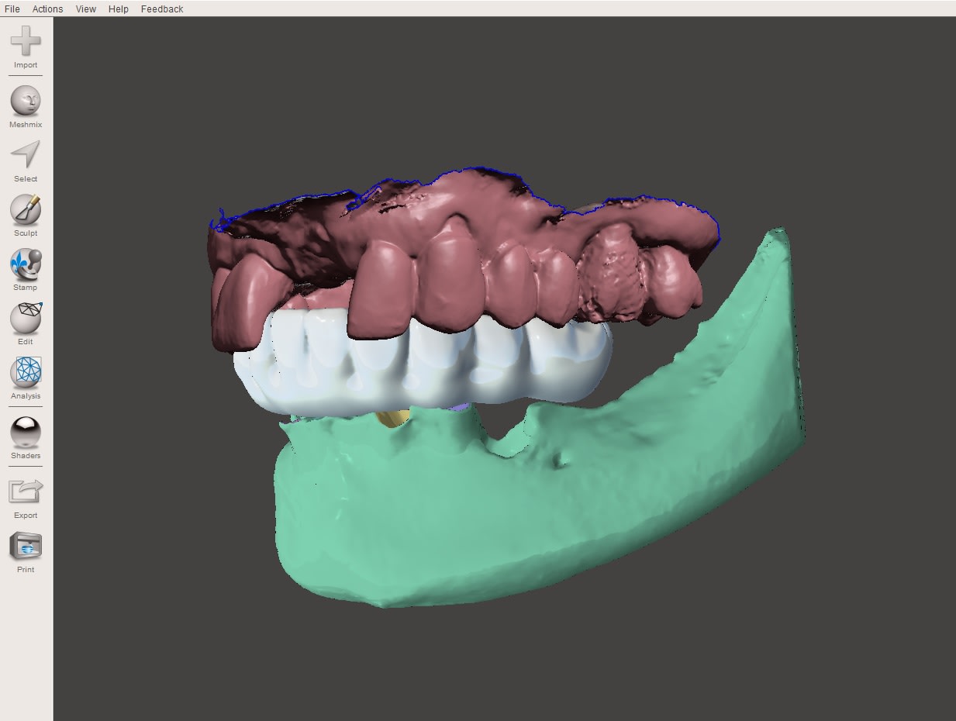This screenshot has width=956, height=721.
Task: Activate the Select arrow tool
Action: click(26, 155)
